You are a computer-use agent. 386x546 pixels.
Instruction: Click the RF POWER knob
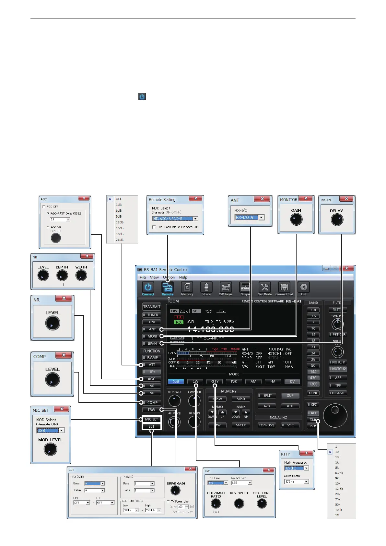point(175,401)
